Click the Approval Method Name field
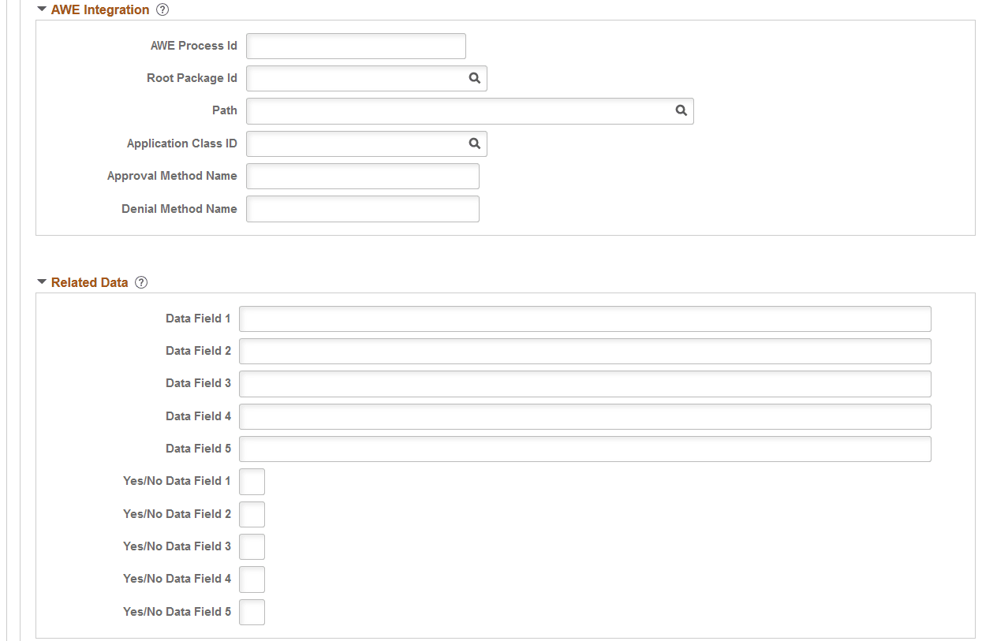The width and height of the screenshot is (982, 641). coord(362,176)
